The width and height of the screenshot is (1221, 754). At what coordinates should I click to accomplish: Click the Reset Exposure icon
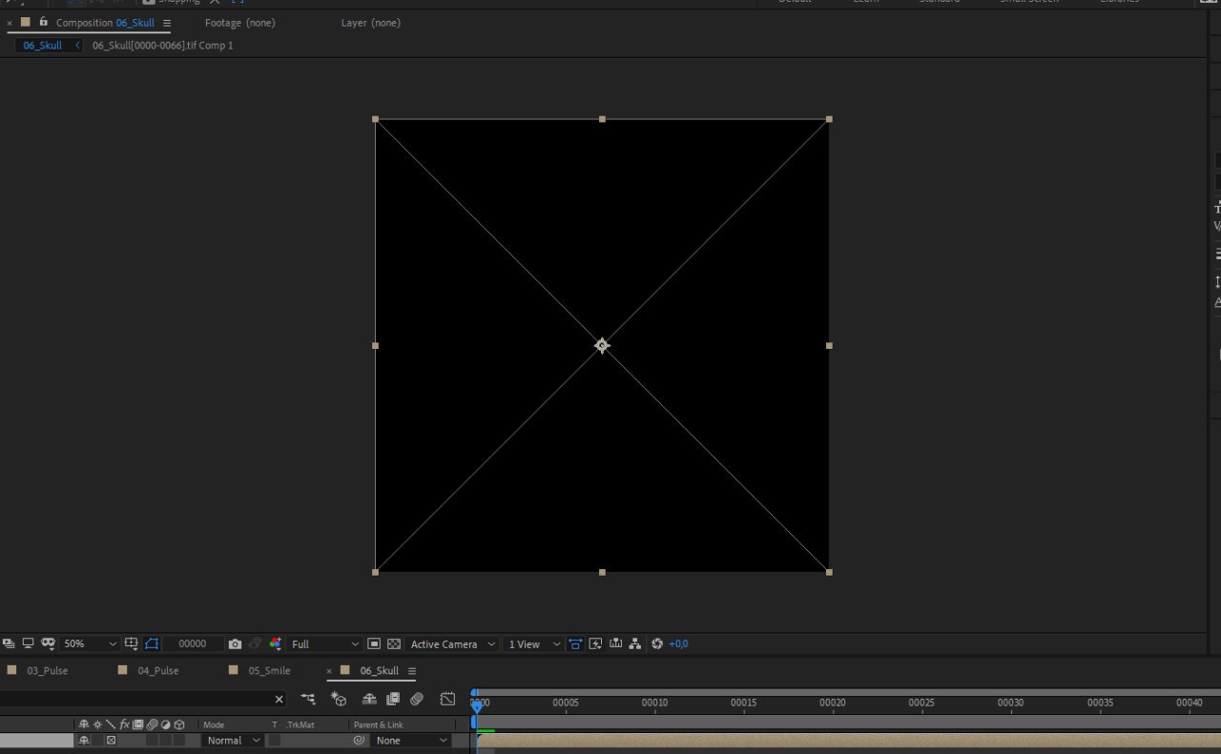pyautogui.click(x=657, y=644)
